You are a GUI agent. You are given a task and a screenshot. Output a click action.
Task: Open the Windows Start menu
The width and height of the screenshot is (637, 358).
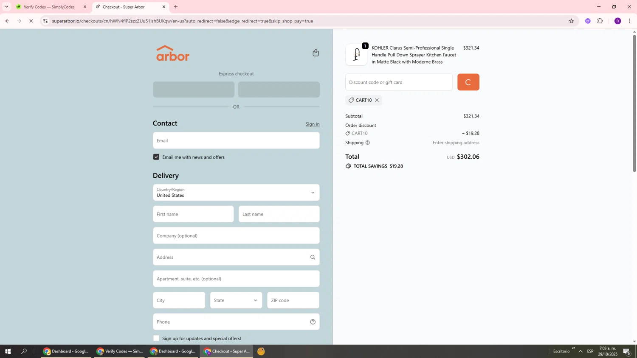click(x=8, y=351)
